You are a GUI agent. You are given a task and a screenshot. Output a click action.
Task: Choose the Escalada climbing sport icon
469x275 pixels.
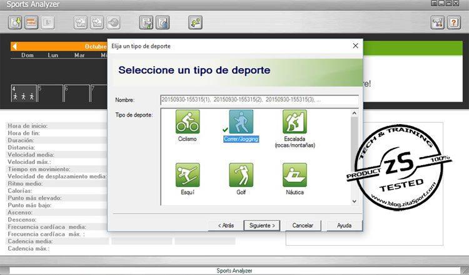(x=295, y=122)
